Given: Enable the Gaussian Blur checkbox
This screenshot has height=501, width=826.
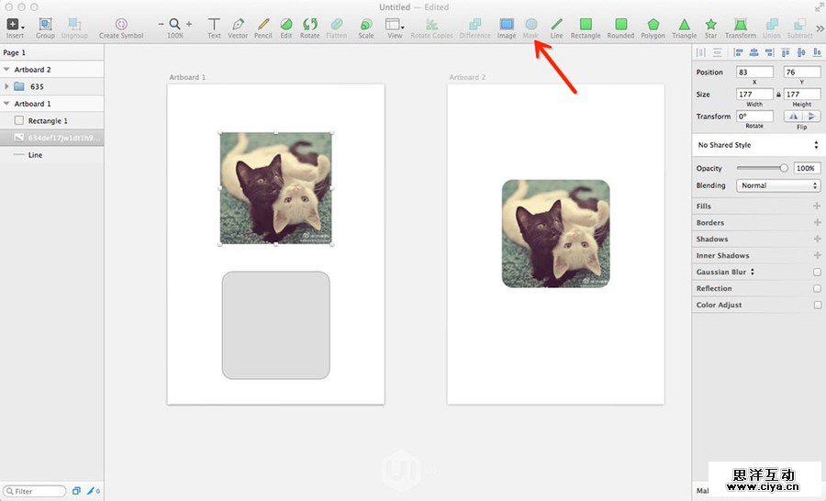Looking at the screenshot, I should (x=817, y=273).
